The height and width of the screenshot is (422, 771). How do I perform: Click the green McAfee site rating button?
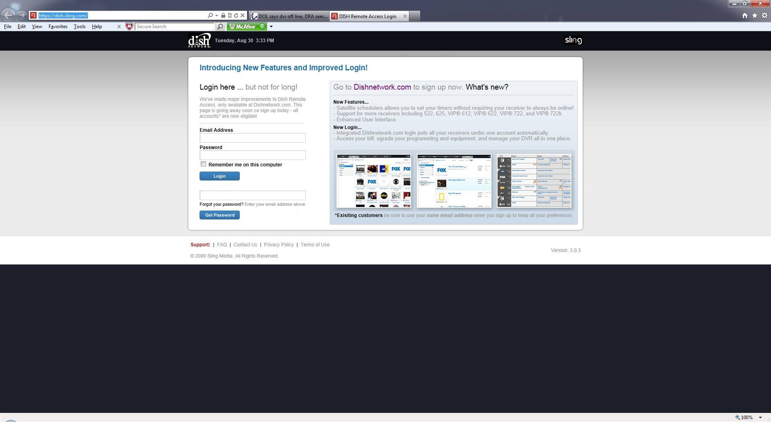tap(247, 27)
